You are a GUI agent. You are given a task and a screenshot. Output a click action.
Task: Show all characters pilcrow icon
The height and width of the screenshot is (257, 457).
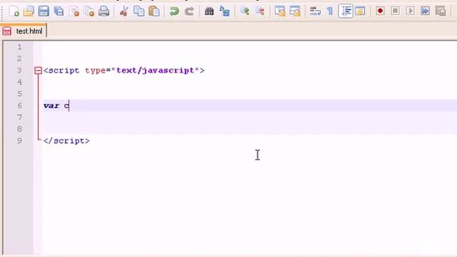(x=330, y=11)
